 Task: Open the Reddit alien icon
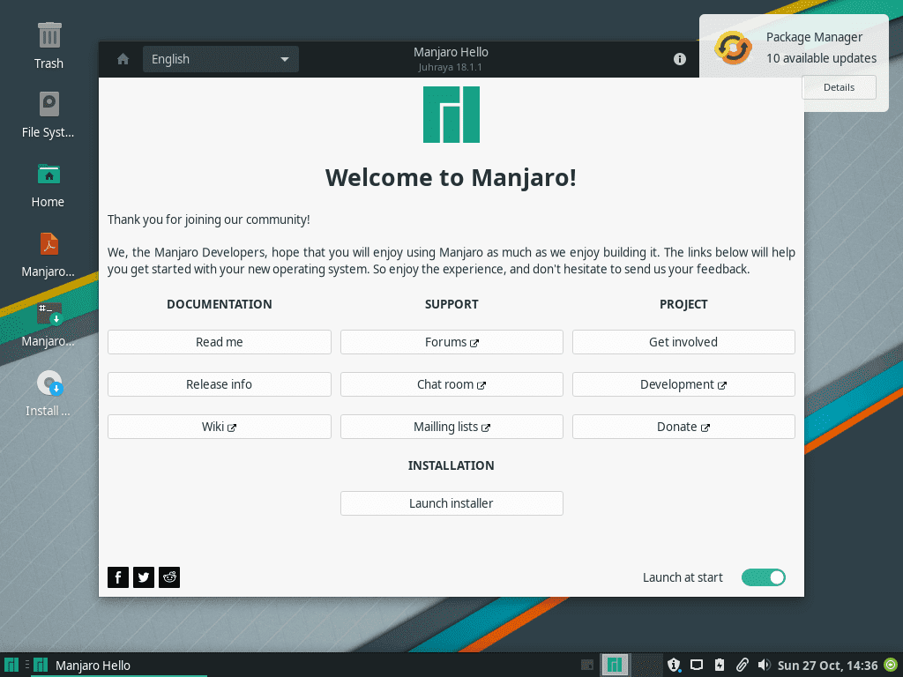pyautogui.click(x=168, y=577)
